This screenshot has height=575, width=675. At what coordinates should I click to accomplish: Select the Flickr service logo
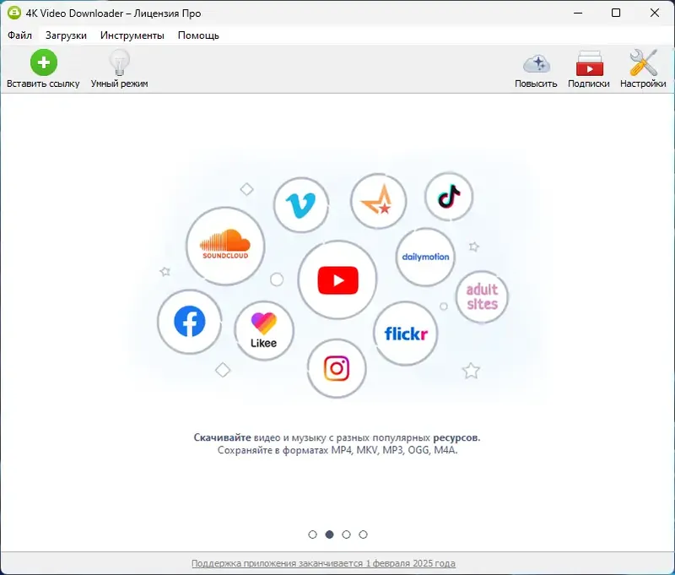tap(406, 334)
